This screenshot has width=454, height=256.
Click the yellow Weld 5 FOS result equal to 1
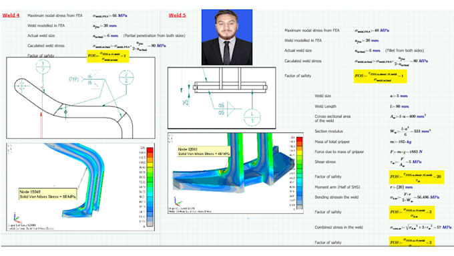click(380, 77)
